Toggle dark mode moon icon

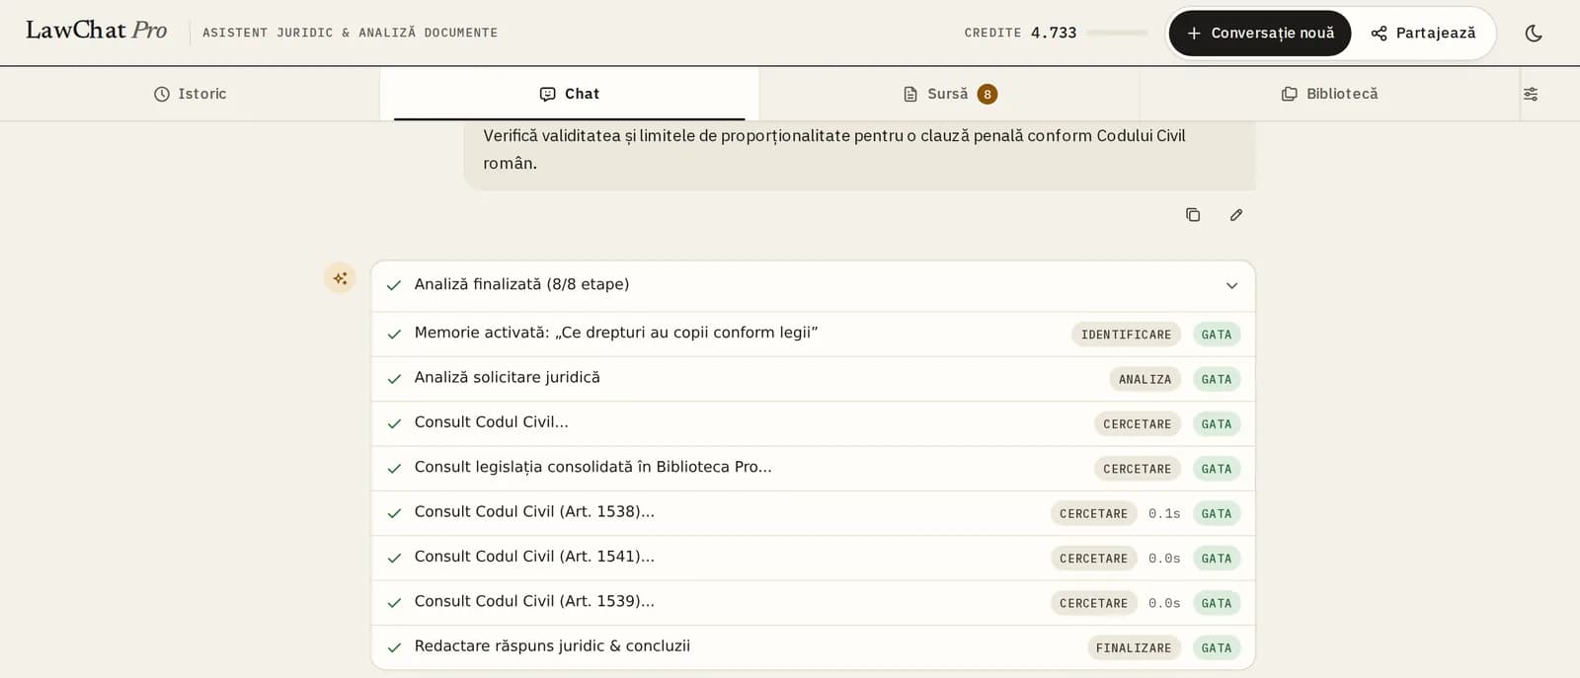click(x=1534, y=33)
